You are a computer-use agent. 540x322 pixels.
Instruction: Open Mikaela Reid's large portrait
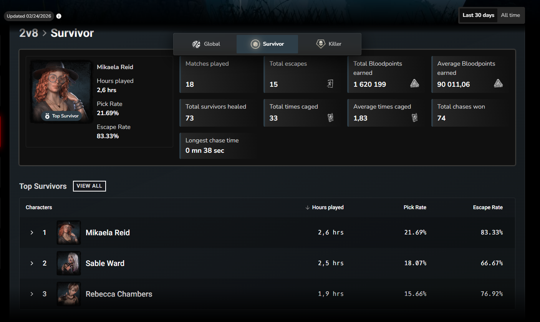pos(61,92)
